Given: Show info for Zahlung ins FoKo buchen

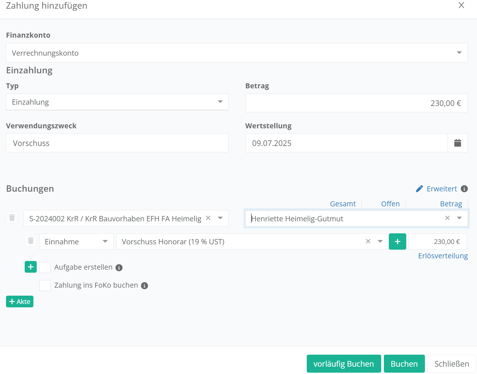Looking at the screenshot, I should (144, 286).
